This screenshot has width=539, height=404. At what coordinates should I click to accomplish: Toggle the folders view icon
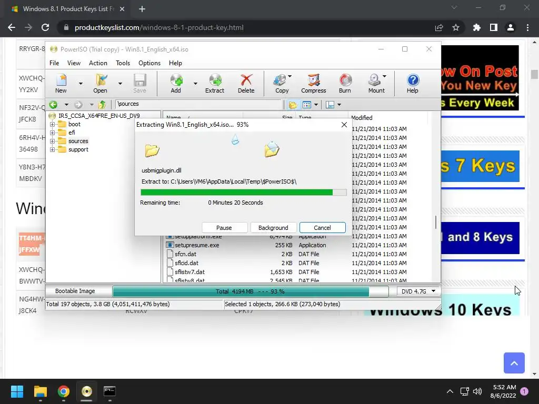point(293,105)
